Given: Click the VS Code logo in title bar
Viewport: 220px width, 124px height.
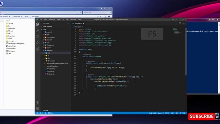Looking at the screenshot, I should 37,20.
